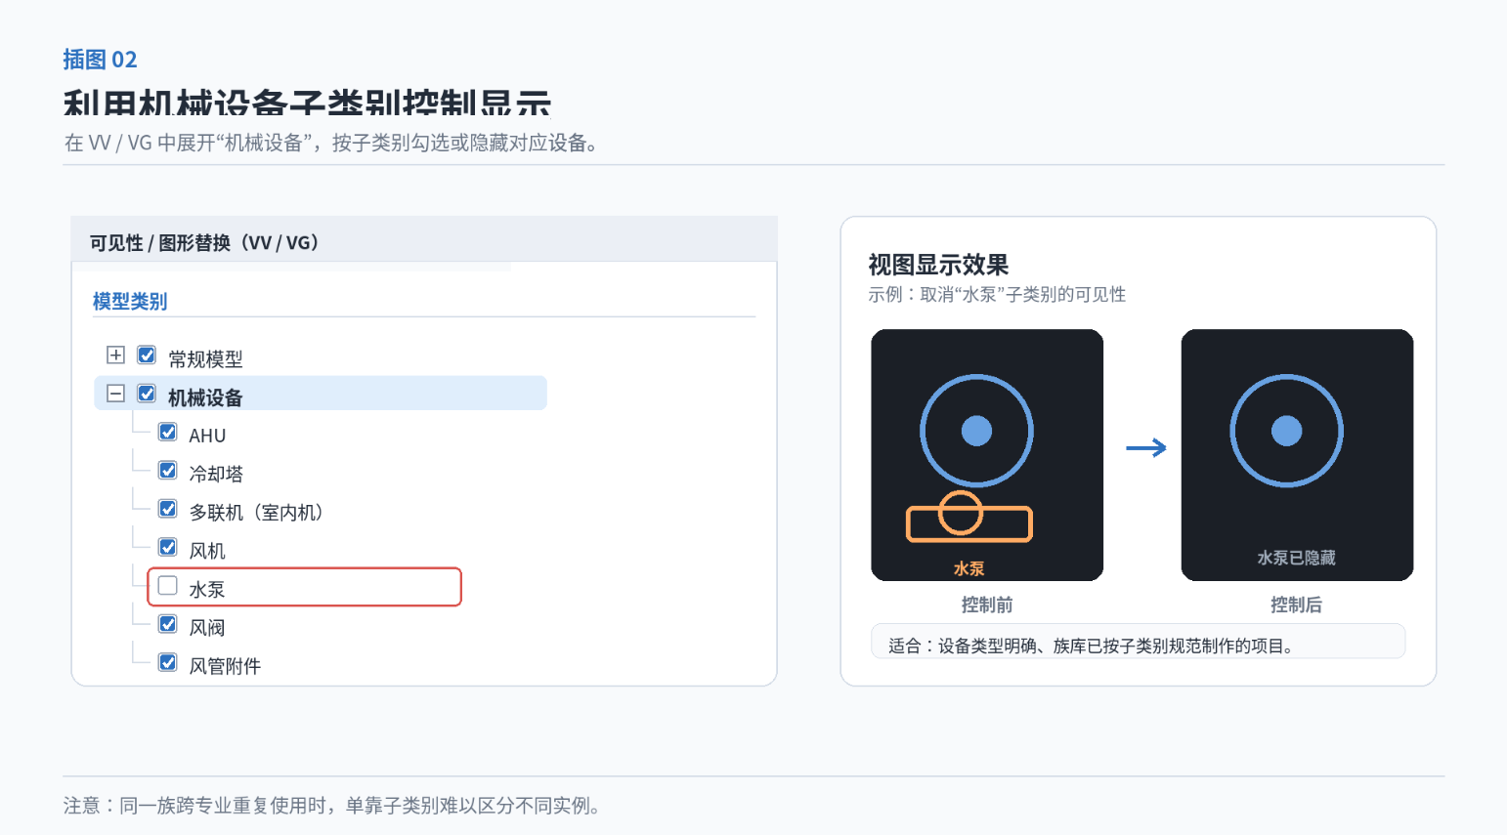Open the 控制后 preview thumbnail
1507x835 pixels.
tap(1297, 455)
